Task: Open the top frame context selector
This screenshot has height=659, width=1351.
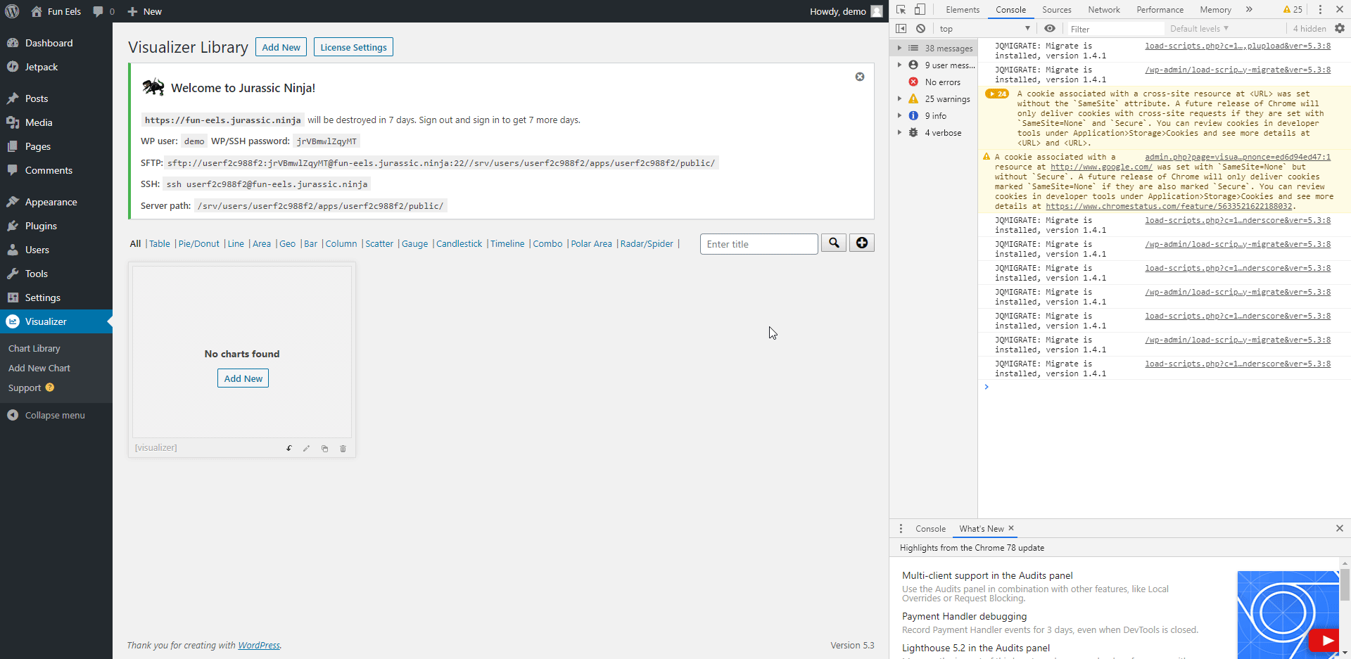Action: [984, 28]
